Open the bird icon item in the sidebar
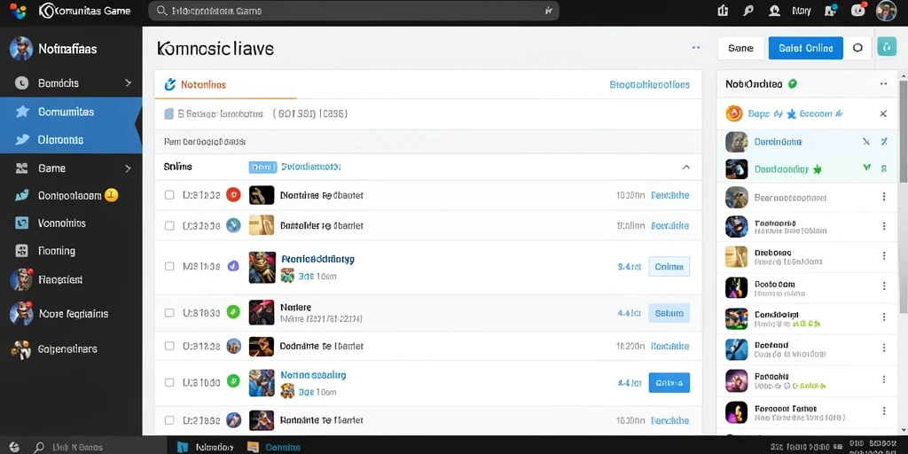The image size is (908, 454). tap(22, 139)
